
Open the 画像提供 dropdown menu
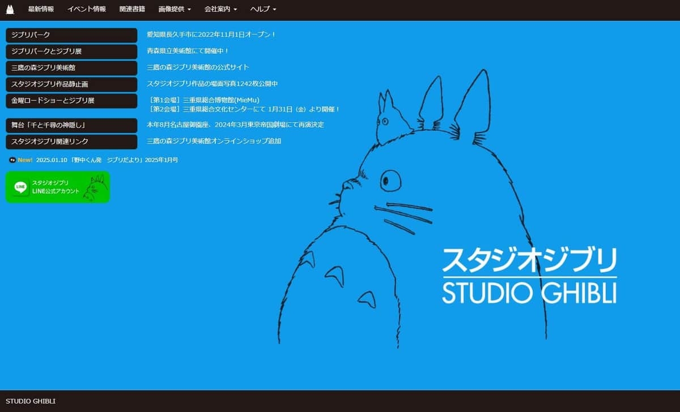click(x=173, y=8)
